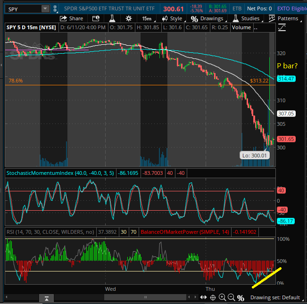Click the SPY symbol input field
This screenshot has width=307, height=304.
point(24,9)
